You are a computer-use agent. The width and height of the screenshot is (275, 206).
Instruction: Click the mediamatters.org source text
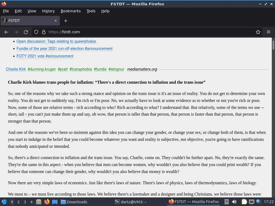142,69
